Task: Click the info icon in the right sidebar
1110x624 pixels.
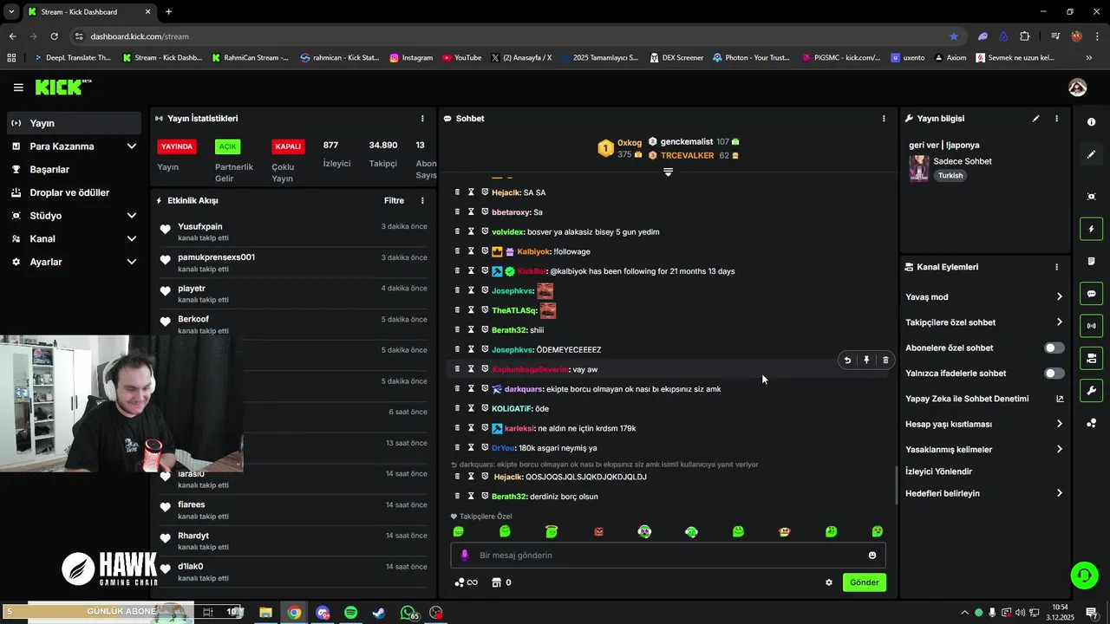Action: click(1091, 122)
